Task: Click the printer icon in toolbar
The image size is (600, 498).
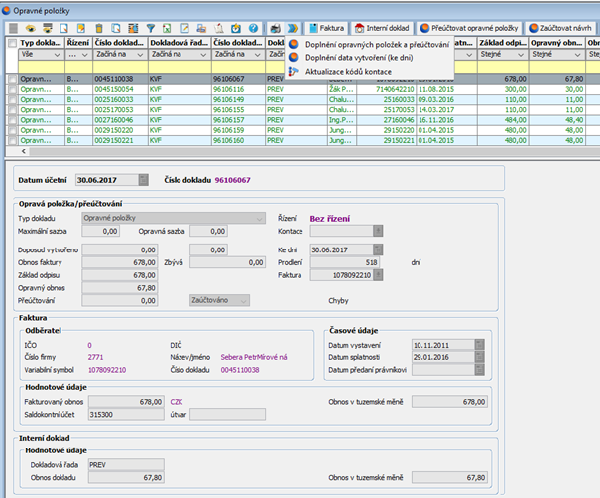Action: 275,29
